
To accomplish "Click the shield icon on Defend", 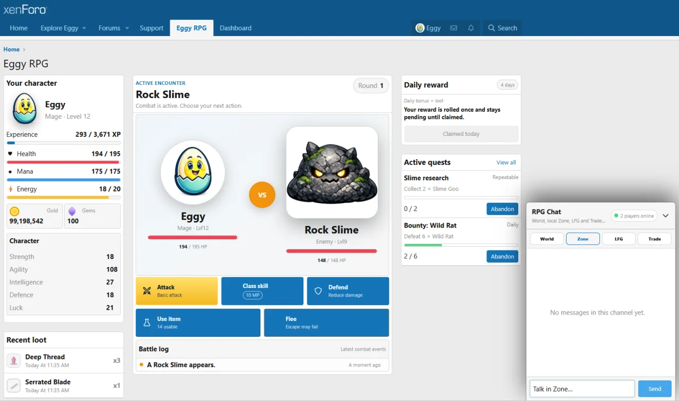I will pos(318,291).
